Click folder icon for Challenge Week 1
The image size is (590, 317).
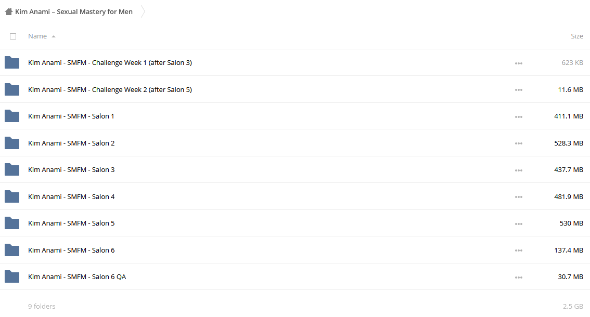click(12, 62)
